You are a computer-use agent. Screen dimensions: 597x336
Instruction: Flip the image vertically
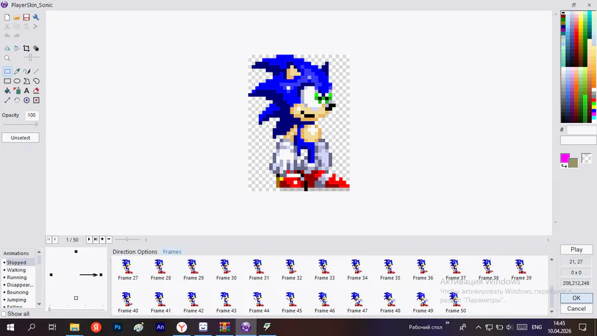click(17, 48)
